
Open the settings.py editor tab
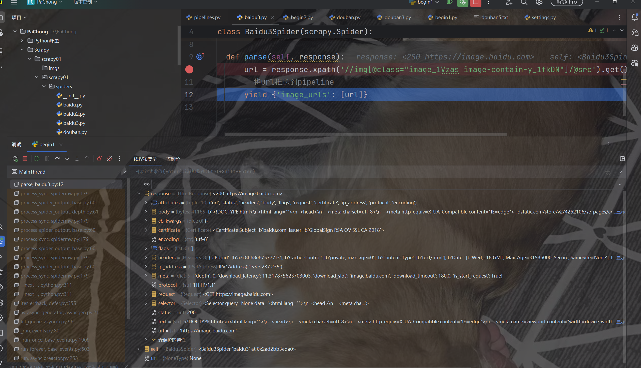tap(543, 17)
